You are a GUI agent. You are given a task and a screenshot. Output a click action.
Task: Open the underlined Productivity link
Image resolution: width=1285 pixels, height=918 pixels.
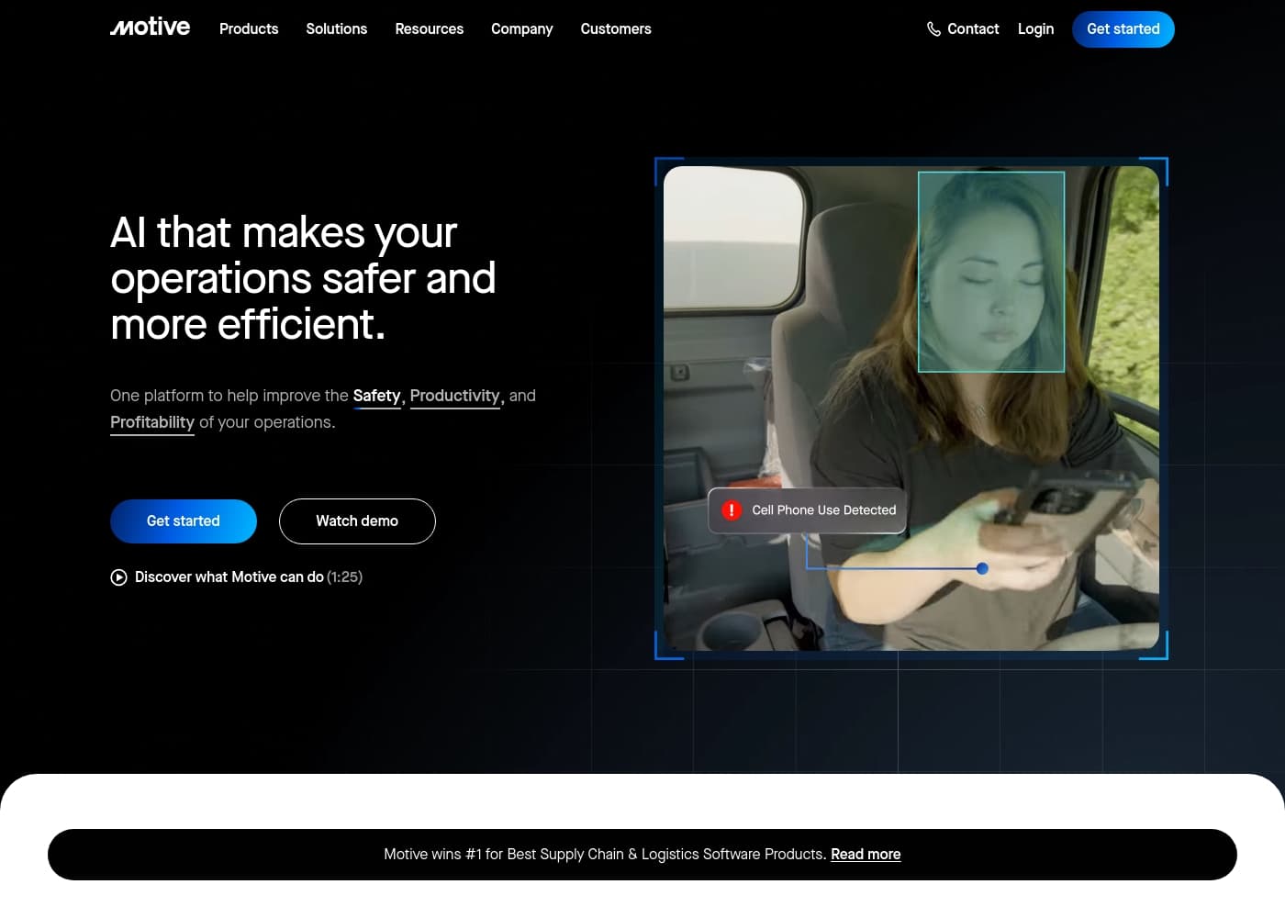(x=454, y=396)
